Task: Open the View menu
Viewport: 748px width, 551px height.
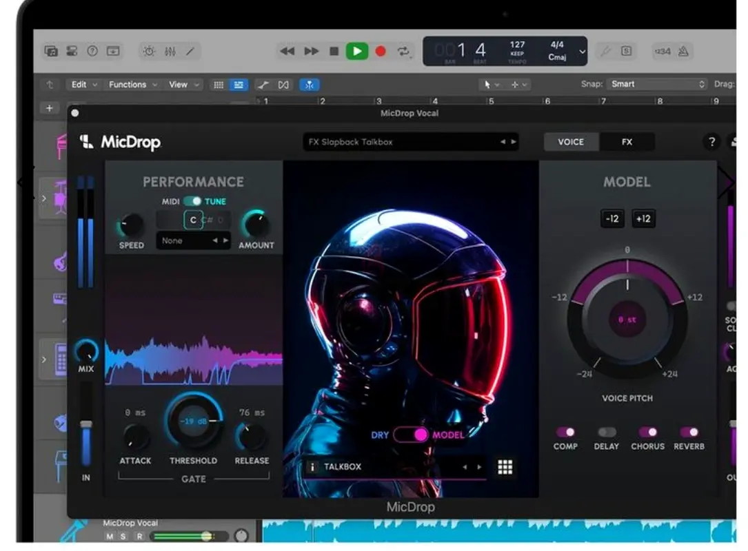Action: point(183,84)
